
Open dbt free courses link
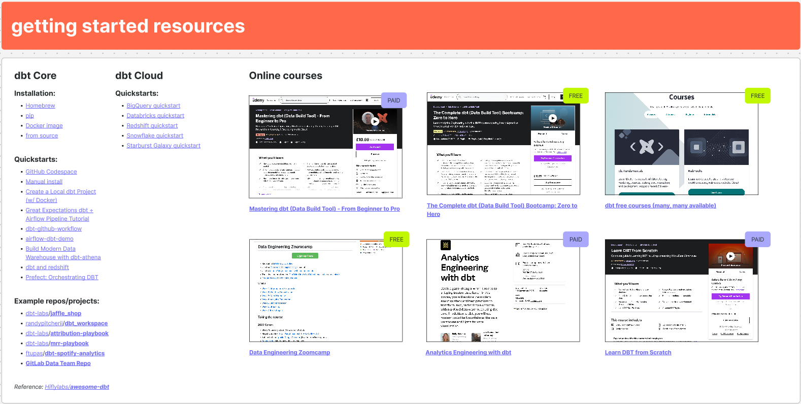[660, 206]
